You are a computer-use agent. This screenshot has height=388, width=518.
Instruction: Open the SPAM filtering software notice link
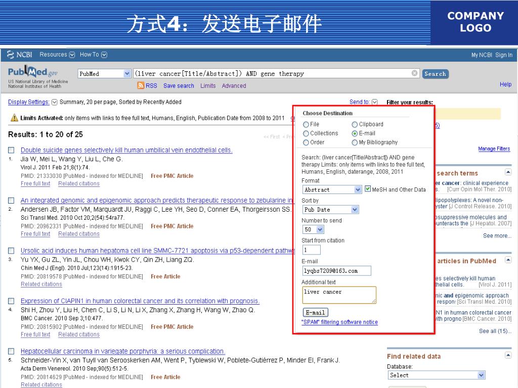pos(339,322)
